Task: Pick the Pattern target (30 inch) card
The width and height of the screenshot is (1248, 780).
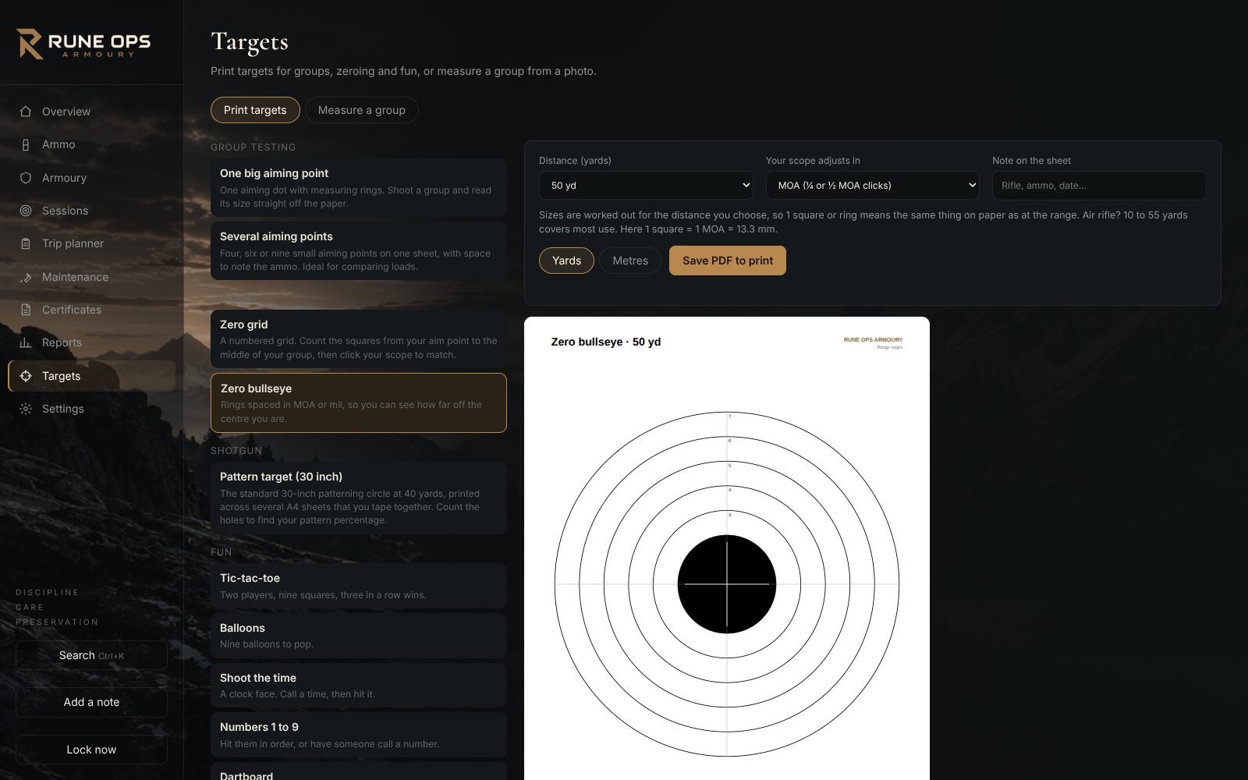Action: click(x=359, y=498)
